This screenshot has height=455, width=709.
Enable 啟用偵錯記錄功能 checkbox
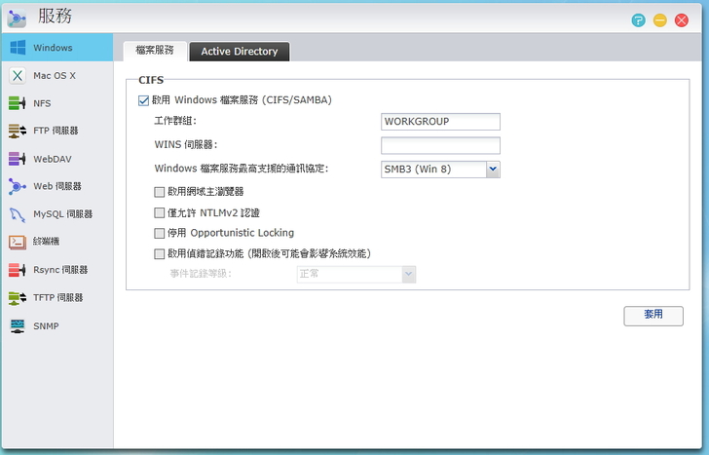coord(159,253)
